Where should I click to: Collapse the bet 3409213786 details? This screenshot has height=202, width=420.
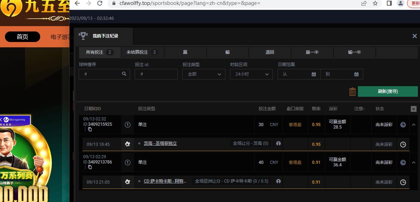click(414, 162)
